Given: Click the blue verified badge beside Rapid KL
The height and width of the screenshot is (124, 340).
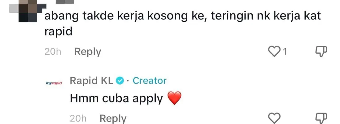Looking at the screenshot, I should (x=120, y=81).
